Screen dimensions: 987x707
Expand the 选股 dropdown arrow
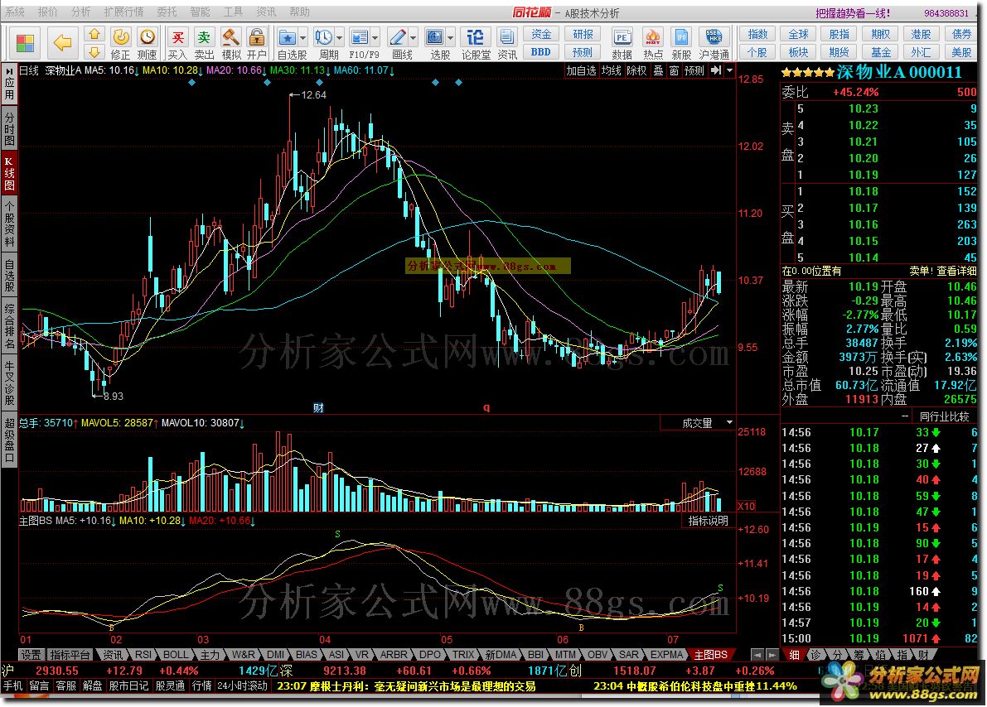point(450,37)
